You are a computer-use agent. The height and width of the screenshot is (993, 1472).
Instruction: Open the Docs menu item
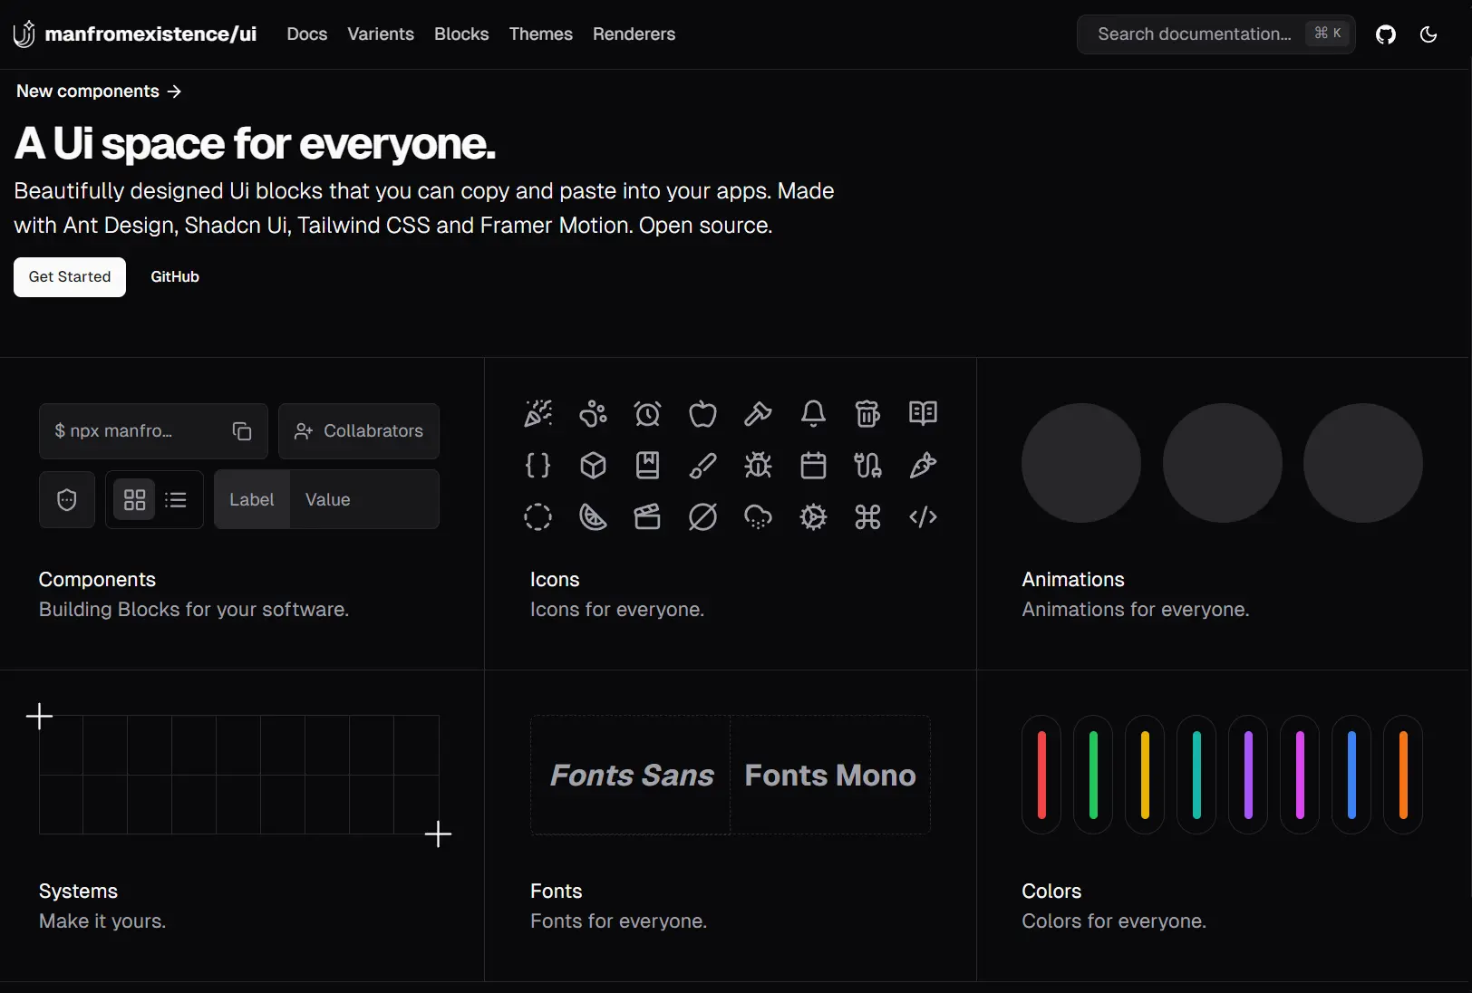click(307, 34)
